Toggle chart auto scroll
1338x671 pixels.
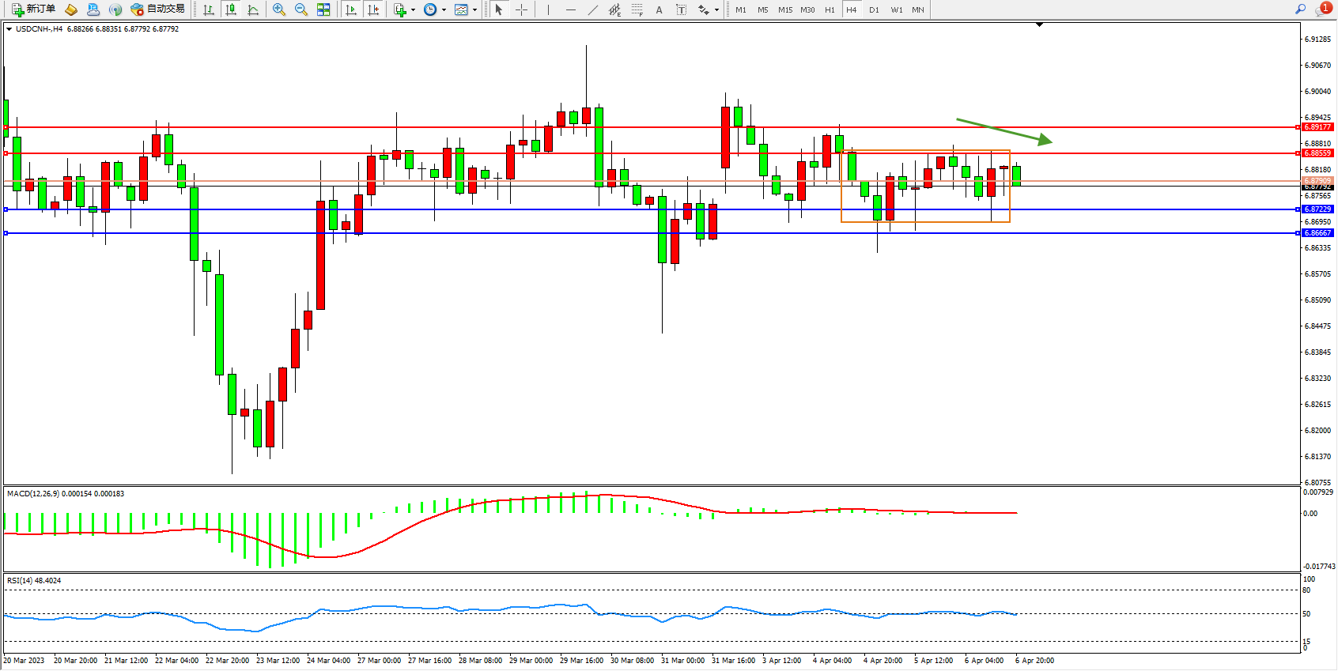pos(351,9)
